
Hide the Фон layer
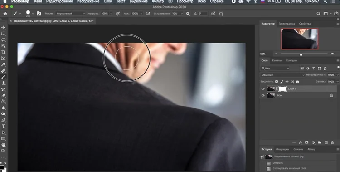click(x=263, y=95)
